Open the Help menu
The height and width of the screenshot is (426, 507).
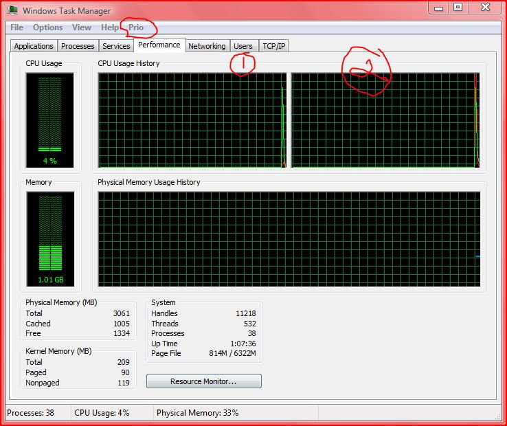109,27
